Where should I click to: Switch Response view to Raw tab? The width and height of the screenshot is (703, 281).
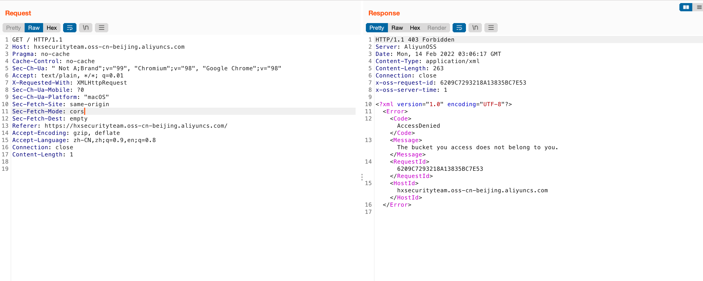tap(397, 27)
